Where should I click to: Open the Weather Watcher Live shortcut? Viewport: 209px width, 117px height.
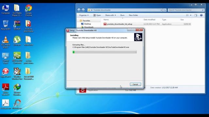pos(17,74)
